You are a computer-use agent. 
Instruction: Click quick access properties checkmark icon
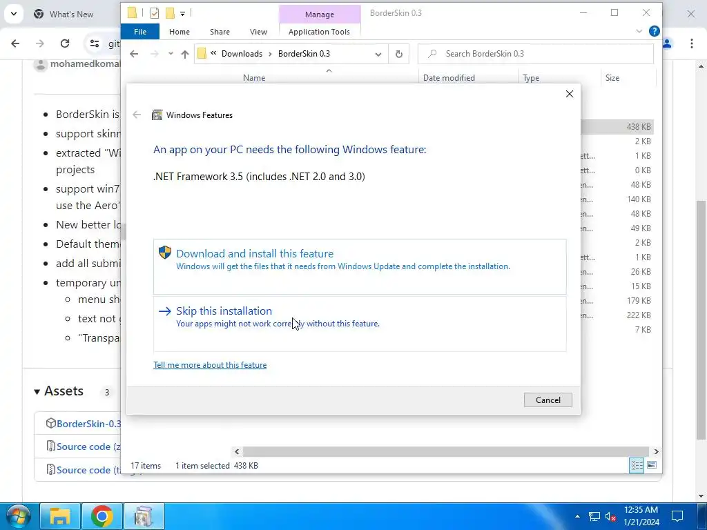coord(155,13)
